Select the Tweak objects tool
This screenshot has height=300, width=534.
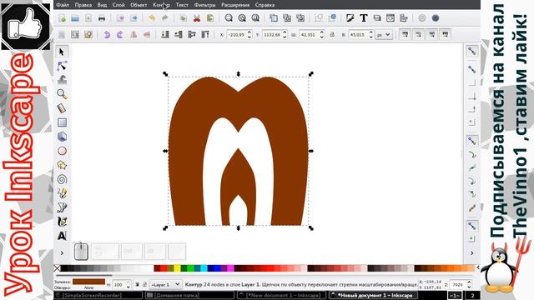(x=62, y=80)
